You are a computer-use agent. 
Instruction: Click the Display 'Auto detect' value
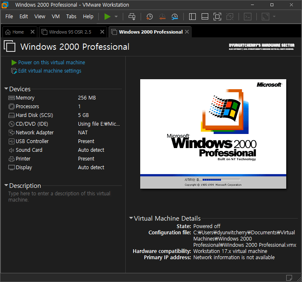(x=91, y=168)
